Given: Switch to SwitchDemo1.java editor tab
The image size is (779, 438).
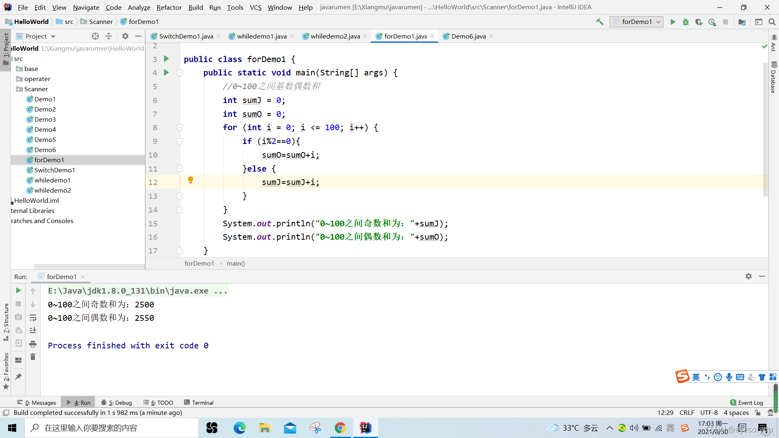Looking at the screenshot, I should (x=186, y=36).
